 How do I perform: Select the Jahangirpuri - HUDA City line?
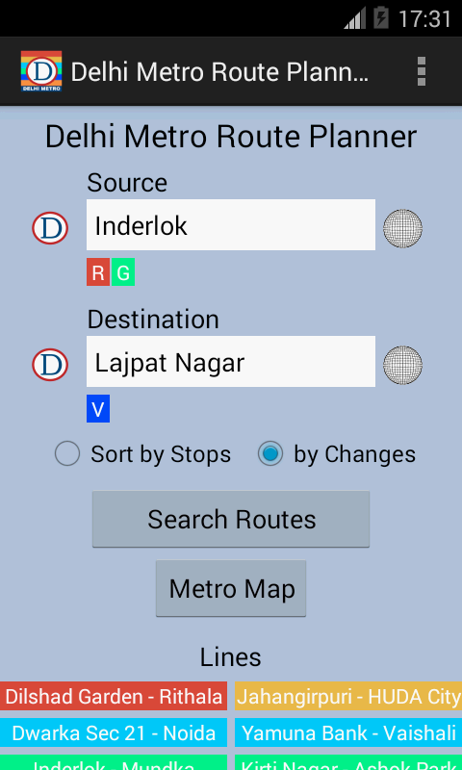click(348, 696)
